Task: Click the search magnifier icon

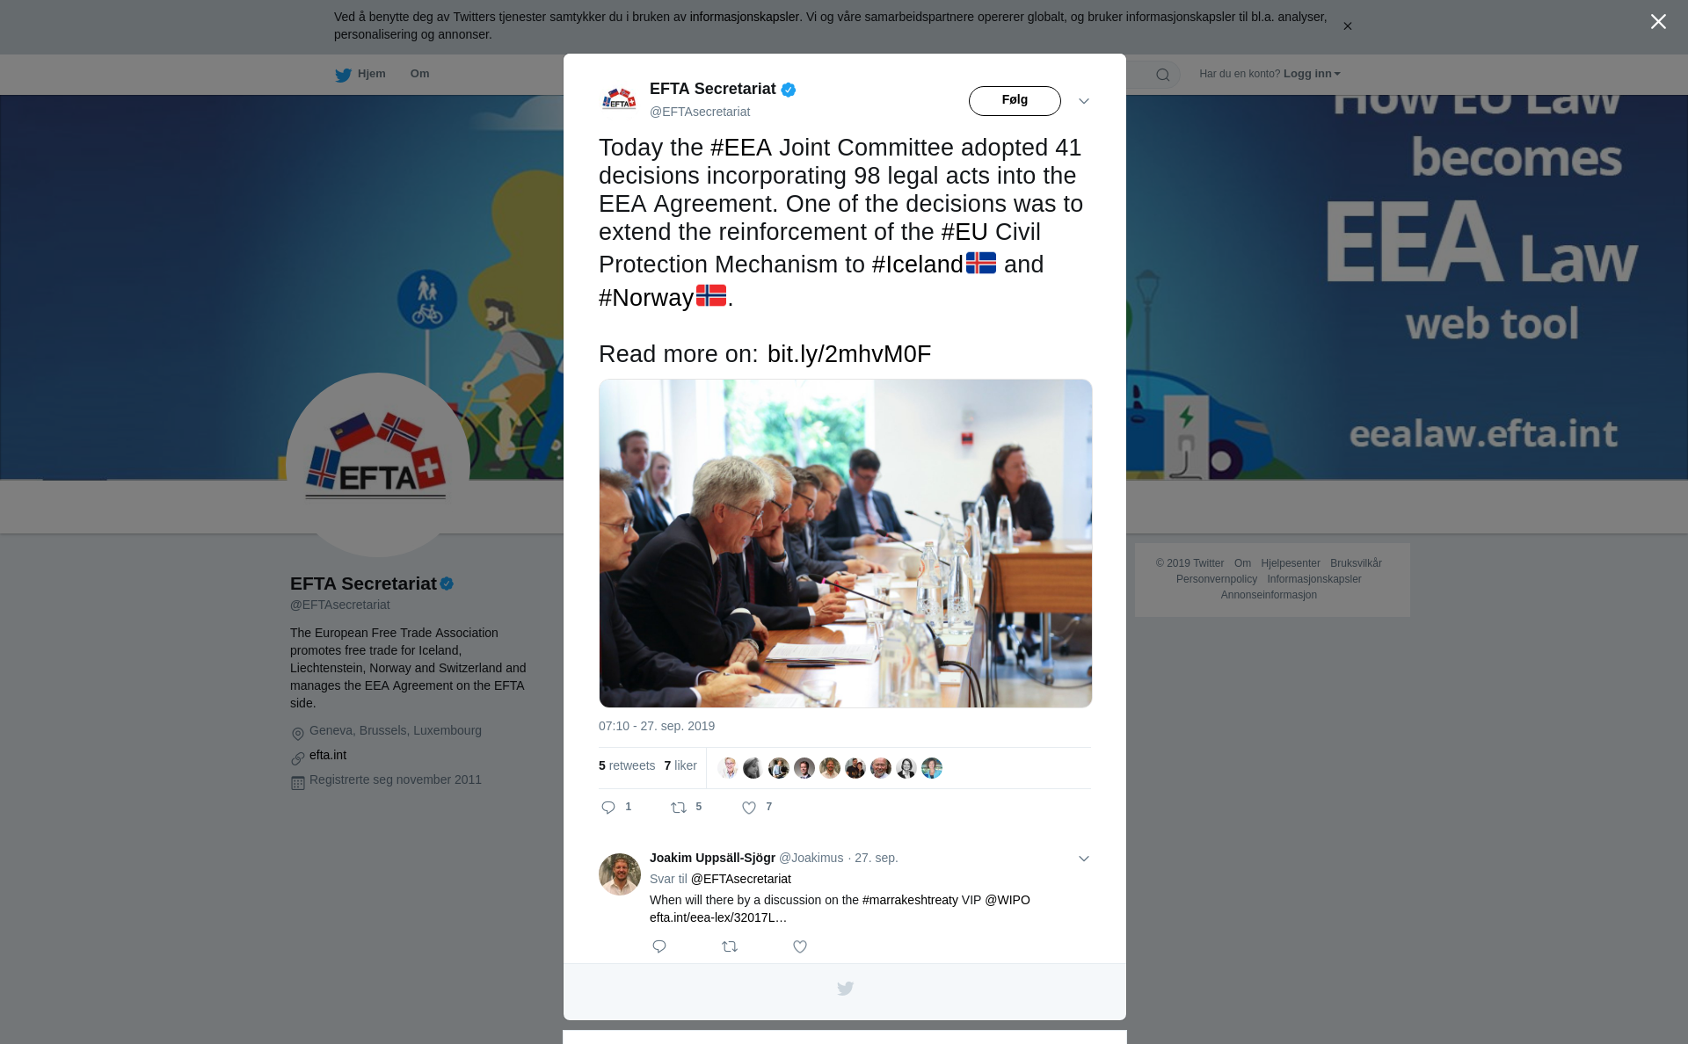Action: coord(1163,75)
